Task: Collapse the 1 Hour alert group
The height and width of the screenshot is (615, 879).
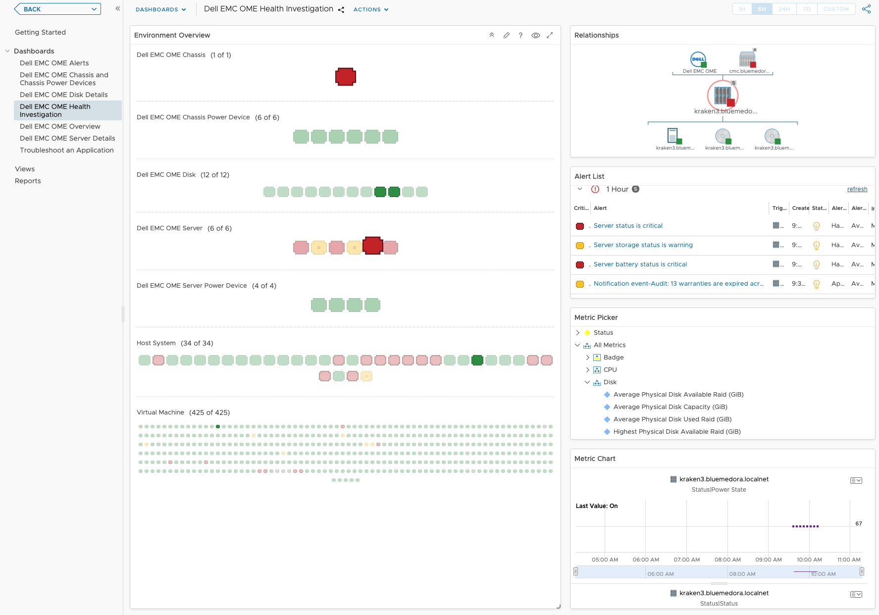Action: pyautogui.click(x=580, y=189)
